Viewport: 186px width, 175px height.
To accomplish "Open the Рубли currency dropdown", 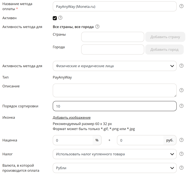I will click(x=115, y=168).
